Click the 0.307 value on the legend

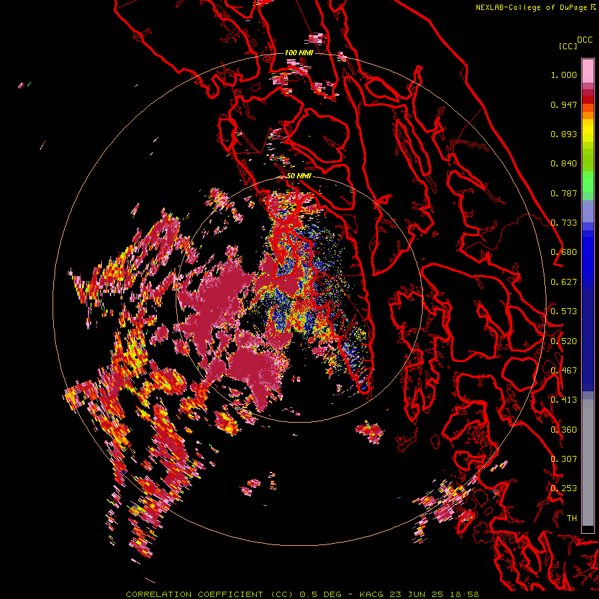click(564, 459)
